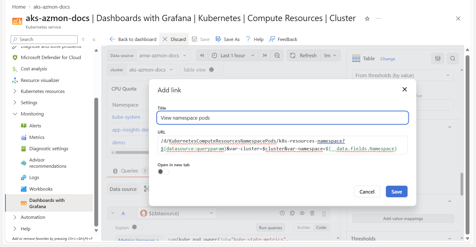476x247 pixels.
Task: Discard the panel changes
Action: coord(174,39)
